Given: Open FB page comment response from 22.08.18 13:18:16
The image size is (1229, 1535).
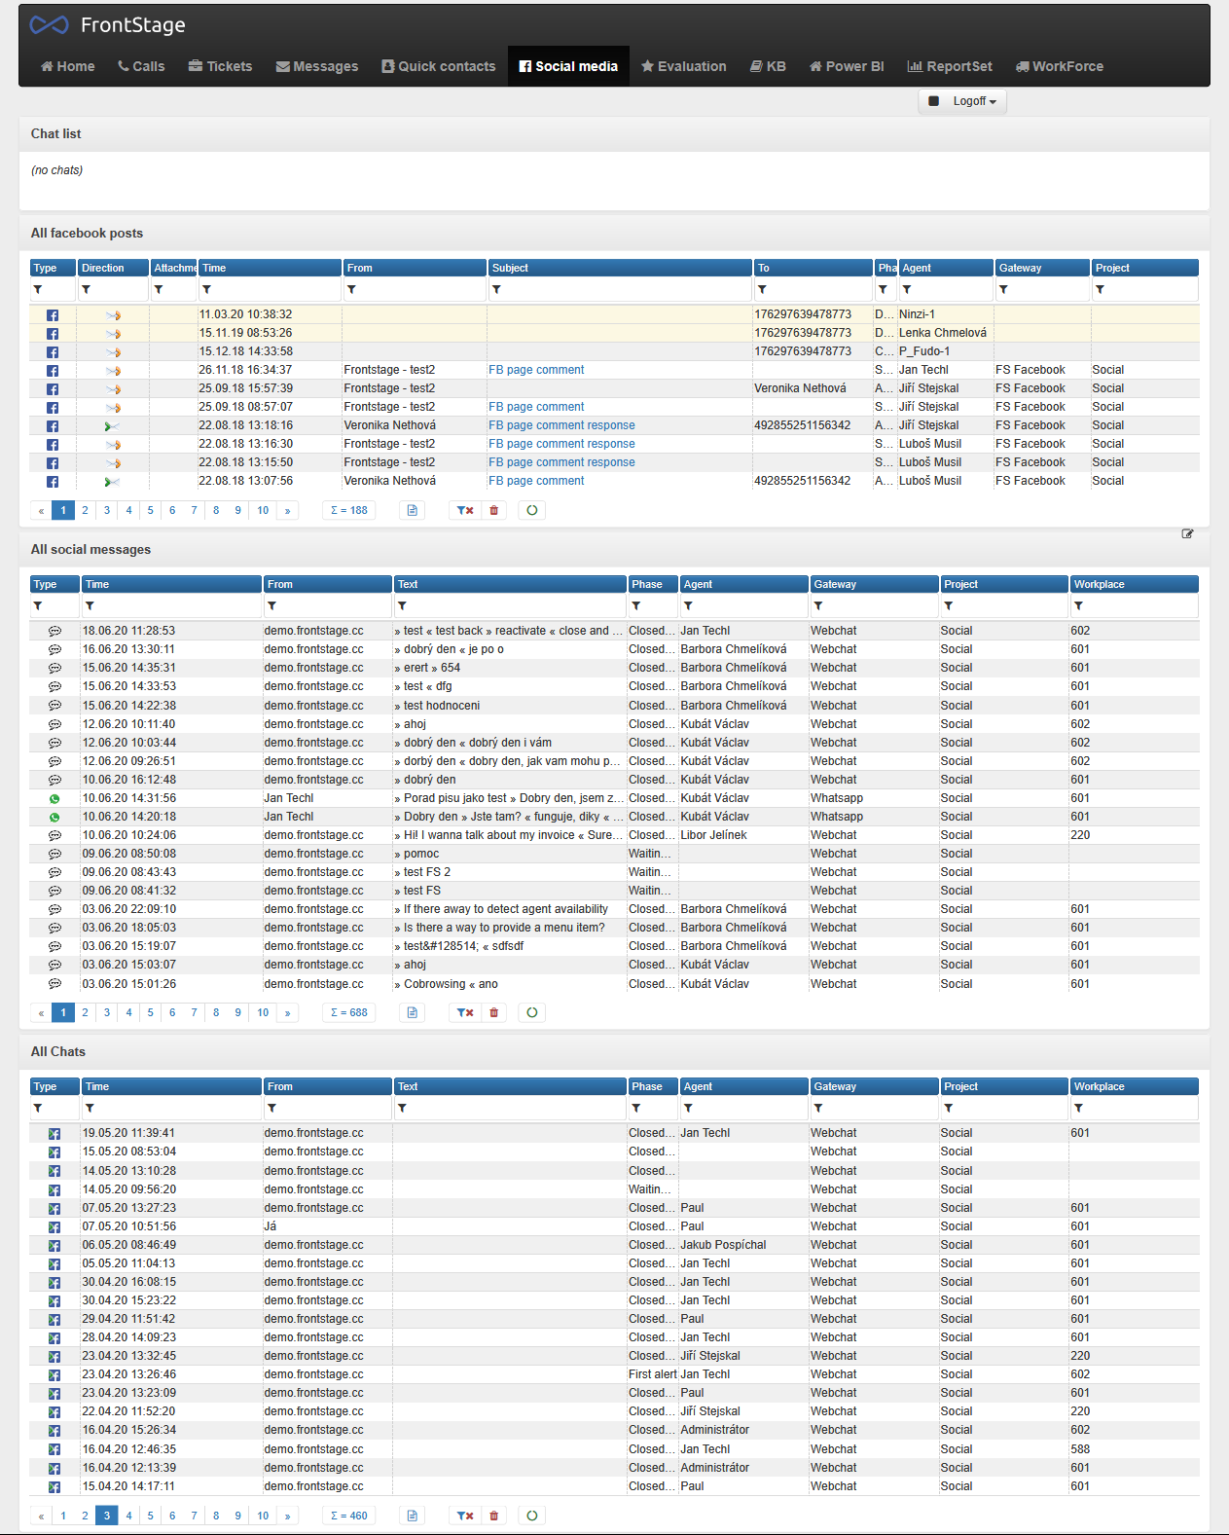Looking at the screenshot, I should 561,425.
